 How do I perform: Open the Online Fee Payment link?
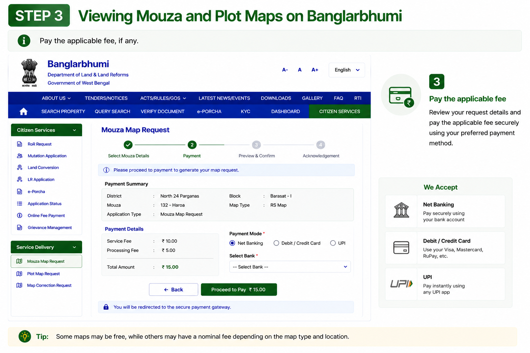click(46, 215)
